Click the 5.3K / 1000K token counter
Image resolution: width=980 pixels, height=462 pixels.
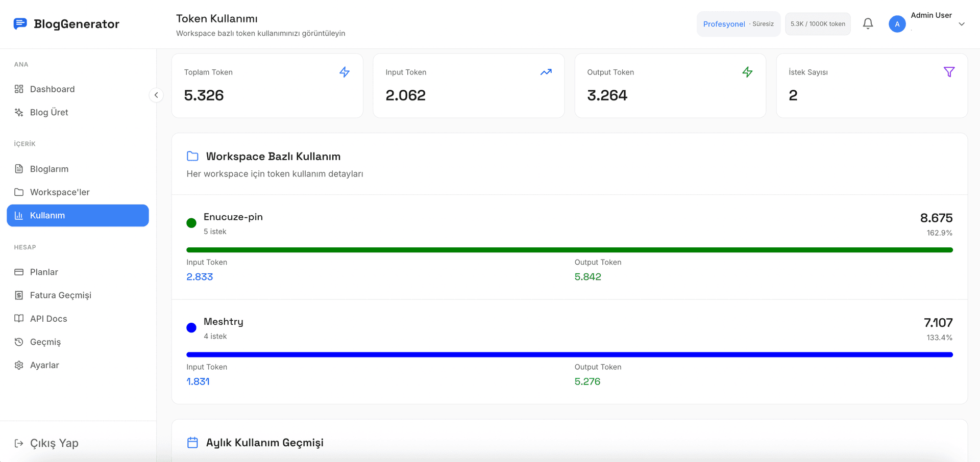click(818, 23)
